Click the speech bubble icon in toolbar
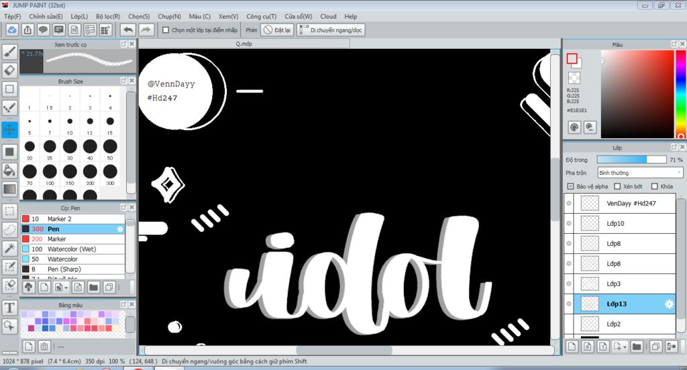Image resolution: width=687 pixels, height=370 pixels. 43,29
